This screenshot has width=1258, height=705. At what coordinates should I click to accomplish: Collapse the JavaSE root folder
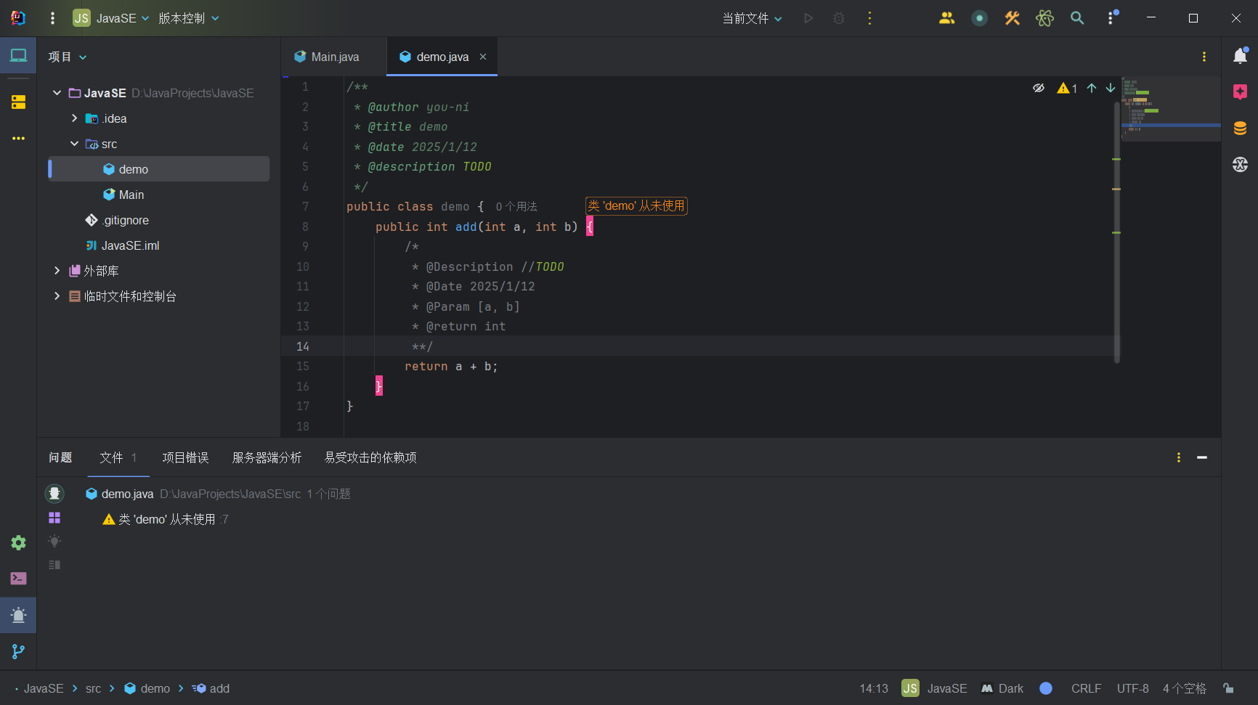(57, 93)
